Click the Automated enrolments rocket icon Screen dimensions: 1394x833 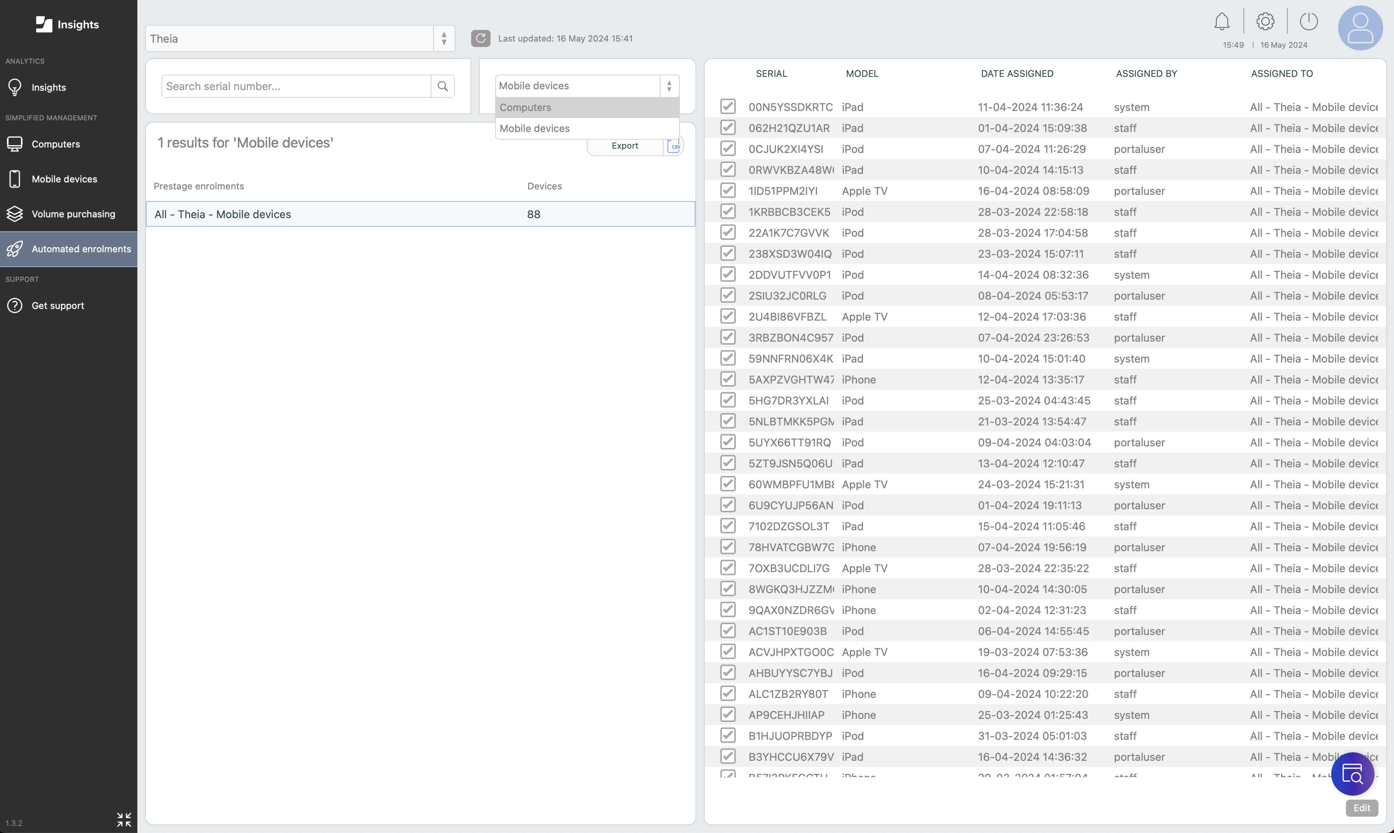(15, 249)
